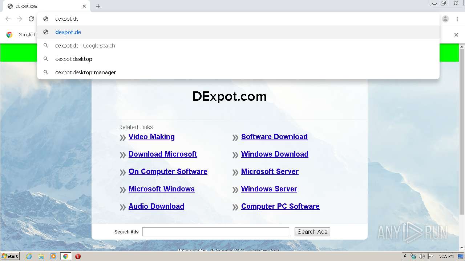Open media player from the taskbar
The image size is (465, 261).
(x=53, y=256)
